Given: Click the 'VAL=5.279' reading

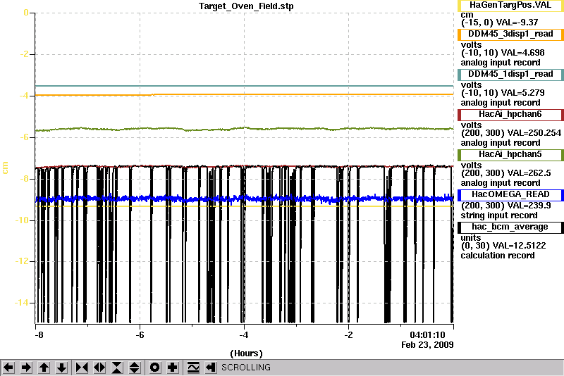Looking at the screenshot, I should pos(522,93).
